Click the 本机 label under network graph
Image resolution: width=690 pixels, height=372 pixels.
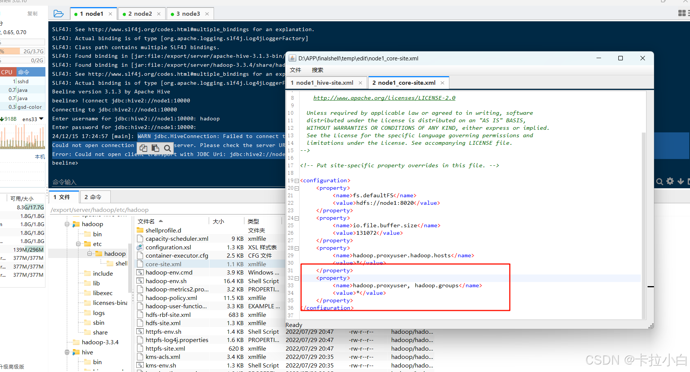[x=40, y=157]
